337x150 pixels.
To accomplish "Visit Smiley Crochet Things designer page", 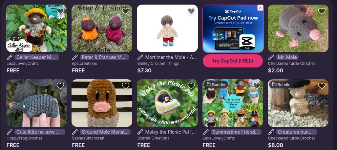I will click(x=158, y=64).
